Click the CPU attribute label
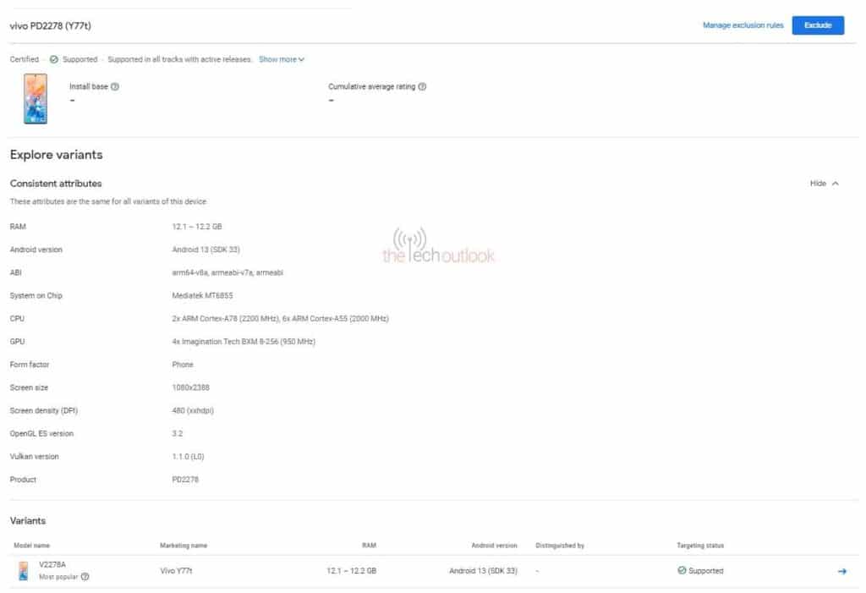Screen dimensions: 866x593 click(17, 319)
